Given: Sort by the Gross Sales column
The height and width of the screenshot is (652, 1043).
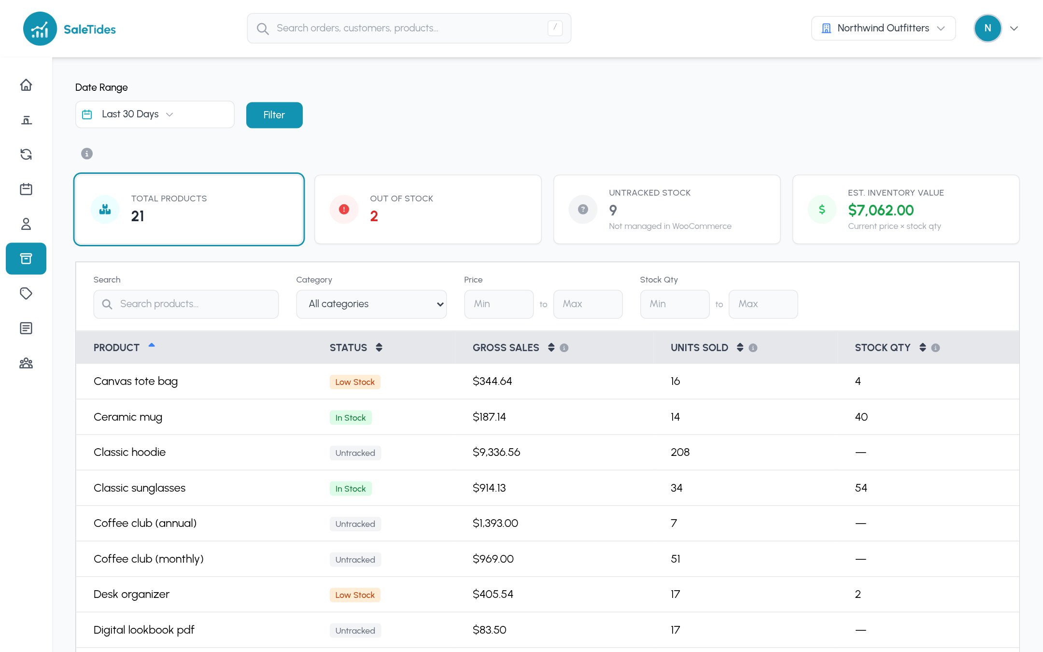Looking at the screenshot, I should (x=551, y=348).
